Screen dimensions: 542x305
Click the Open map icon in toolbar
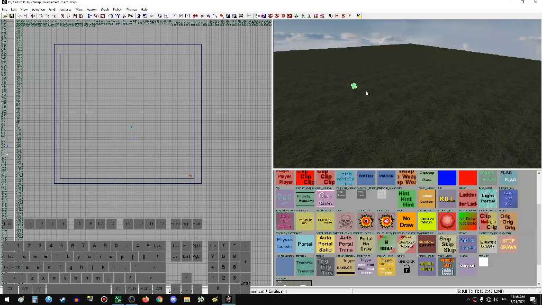coord(5,16)
